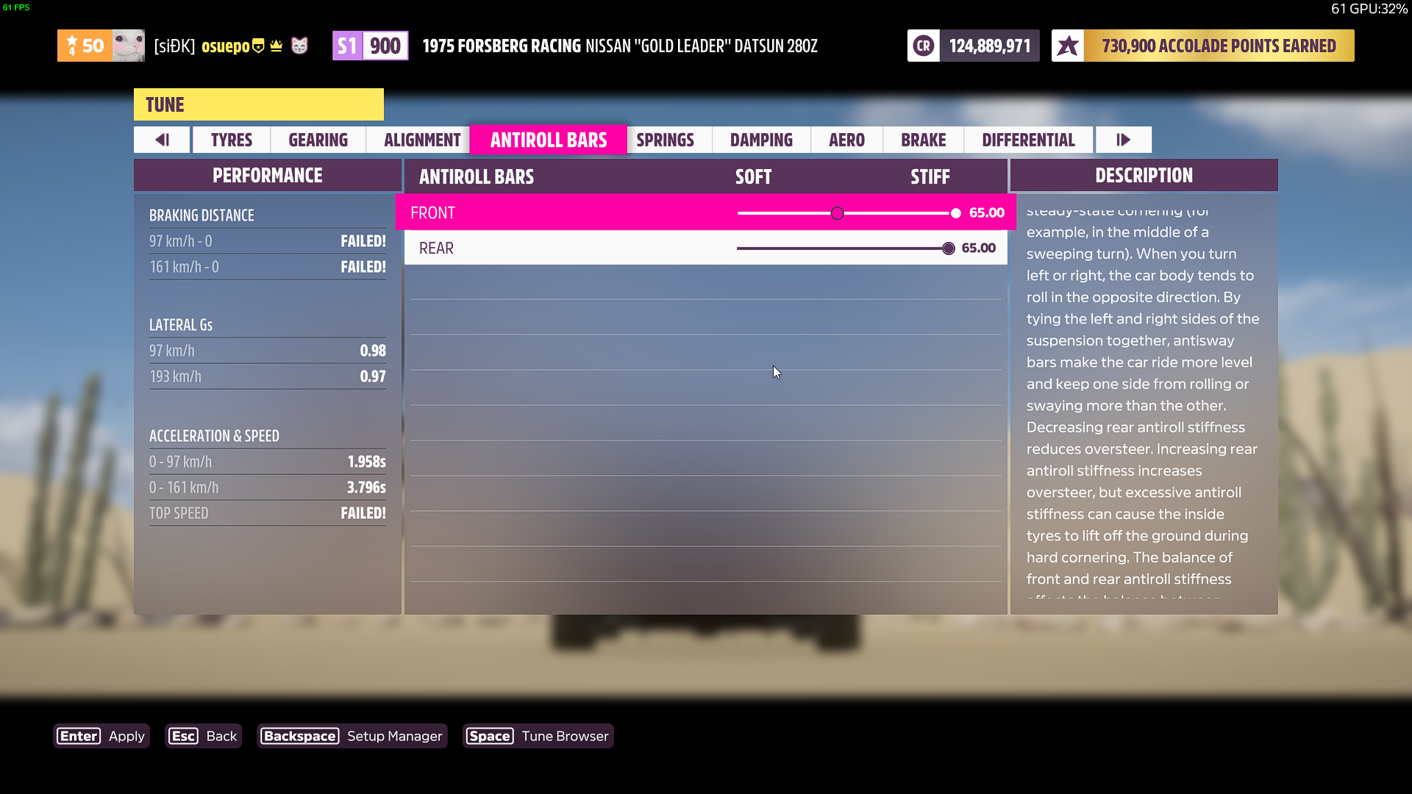This screenshot has height=794, width=1412.
Task: Click the accolade star icon
Action: [x=1068, y=46]
